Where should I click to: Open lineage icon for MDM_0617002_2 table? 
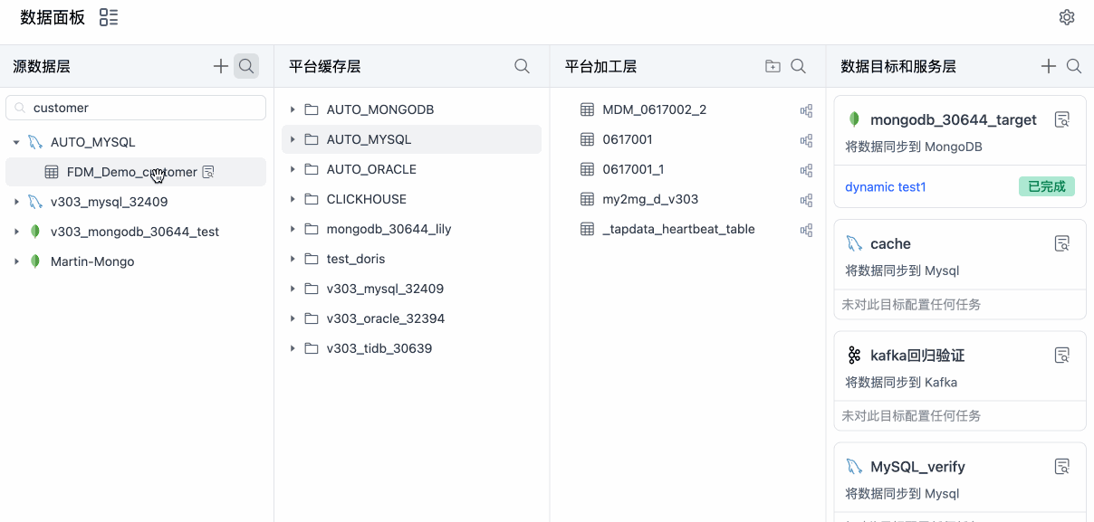pyautogui.click(x=806, y=110)
